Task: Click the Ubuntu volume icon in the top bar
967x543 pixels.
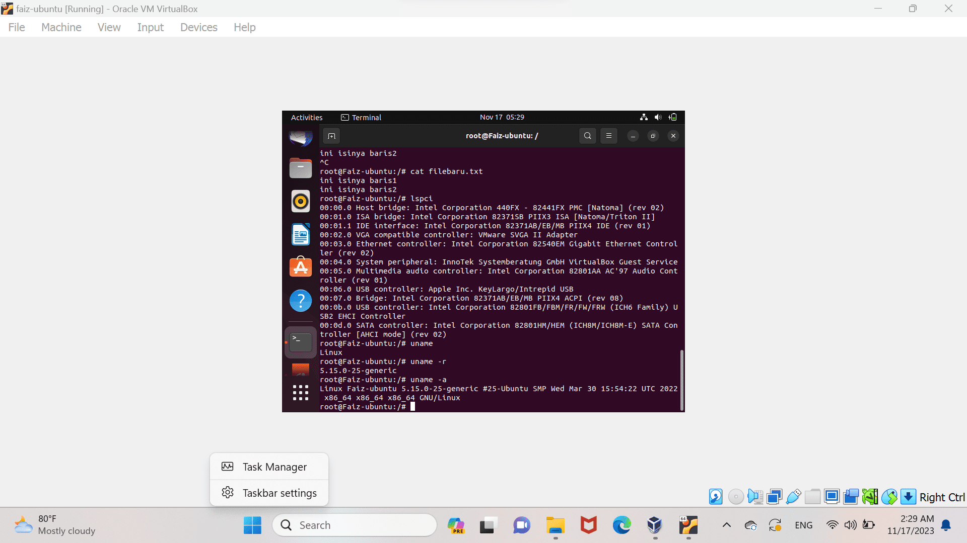Action: tap(658, 117)
